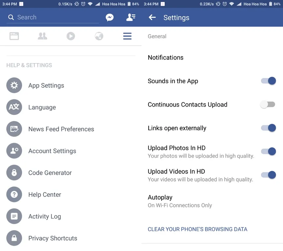283x251 pixels.
Task: Tap the left muted notification status icon
Action: [77, 4]
